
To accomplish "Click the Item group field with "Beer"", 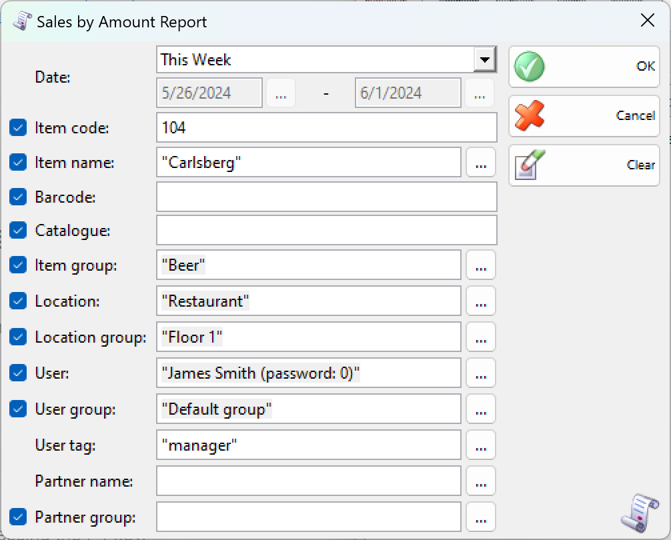I will (x=309, y=265).
